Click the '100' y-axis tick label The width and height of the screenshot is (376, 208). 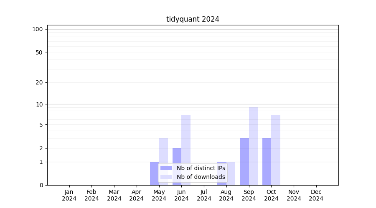tap(38, 29)
